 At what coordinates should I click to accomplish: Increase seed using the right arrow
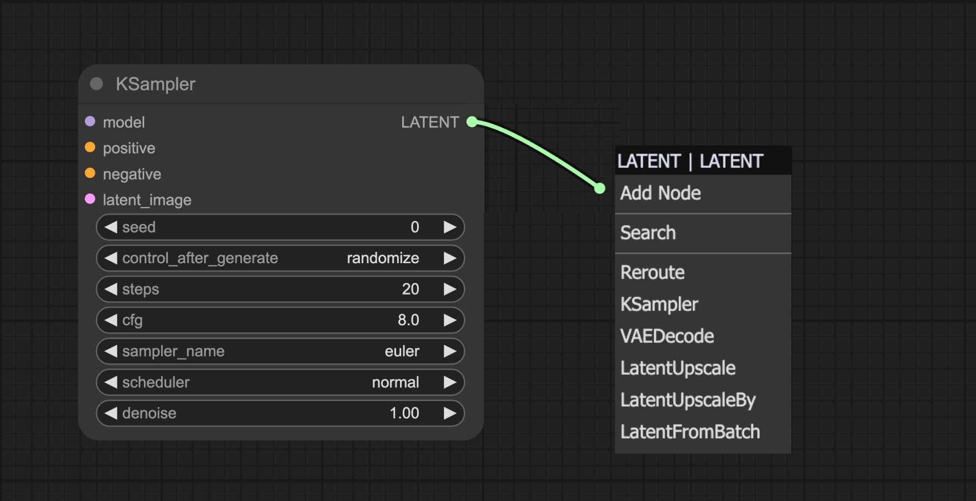click(451, 227)
